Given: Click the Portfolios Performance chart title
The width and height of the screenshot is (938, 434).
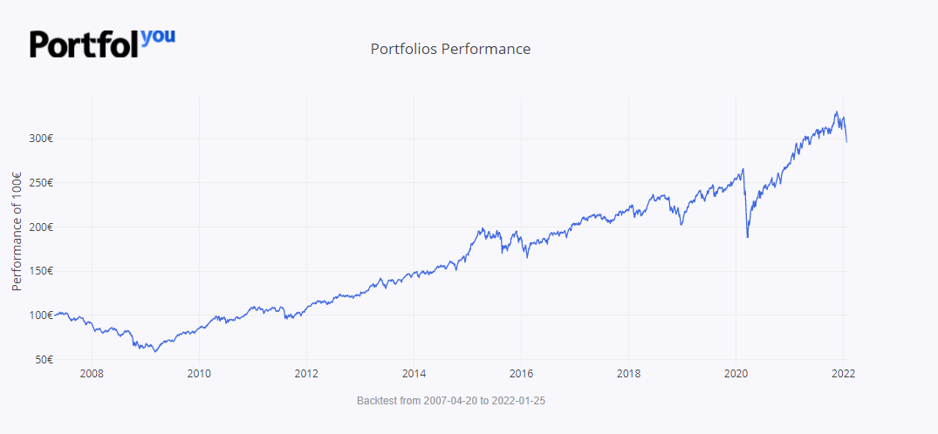Looking at the screenshot, I should click(450, 49).
